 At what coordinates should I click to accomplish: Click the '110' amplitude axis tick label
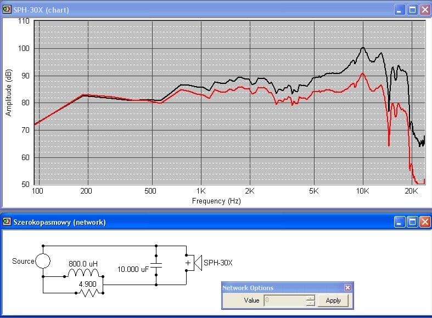[24, 21]
